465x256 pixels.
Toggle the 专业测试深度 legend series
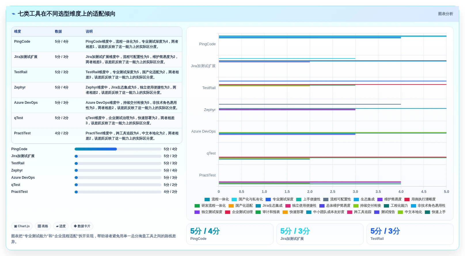click(280, 199)
